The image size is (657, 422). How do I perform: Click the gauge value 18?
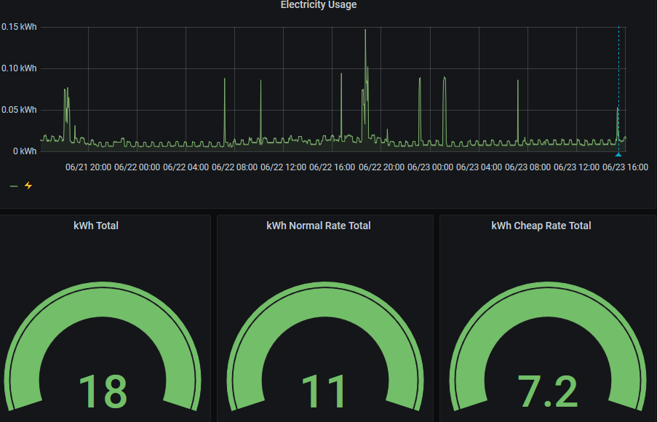pos(103,391)
